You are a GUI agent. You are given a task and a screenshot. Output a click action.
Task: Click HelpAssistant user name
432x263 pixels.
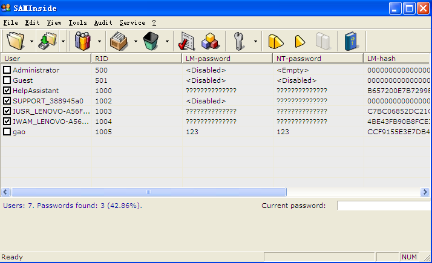[36, 91]
